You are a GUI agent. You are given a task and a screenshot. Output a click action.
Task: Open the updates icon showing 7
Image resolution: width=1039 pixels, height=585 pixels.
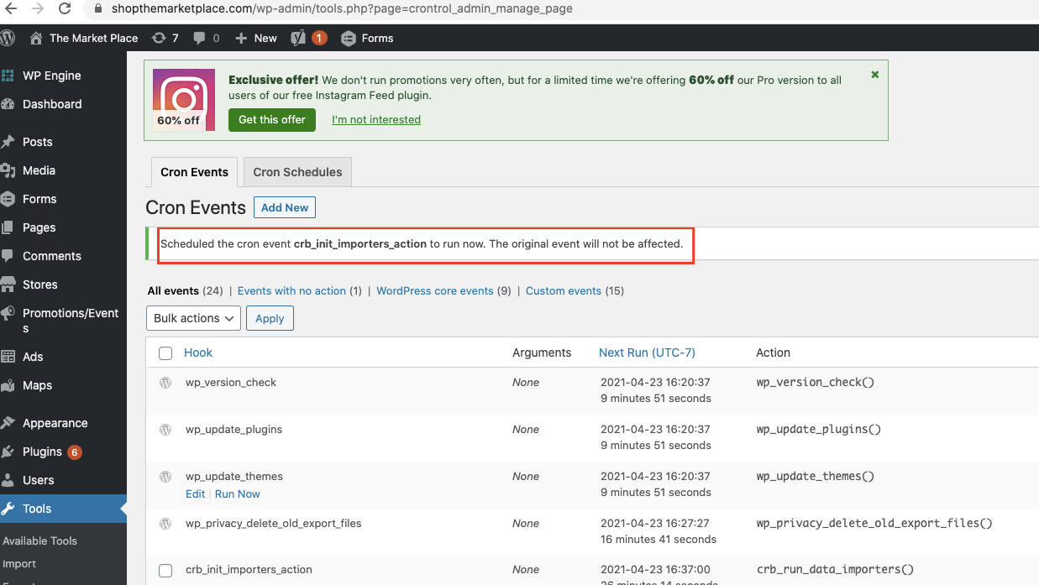165,38
